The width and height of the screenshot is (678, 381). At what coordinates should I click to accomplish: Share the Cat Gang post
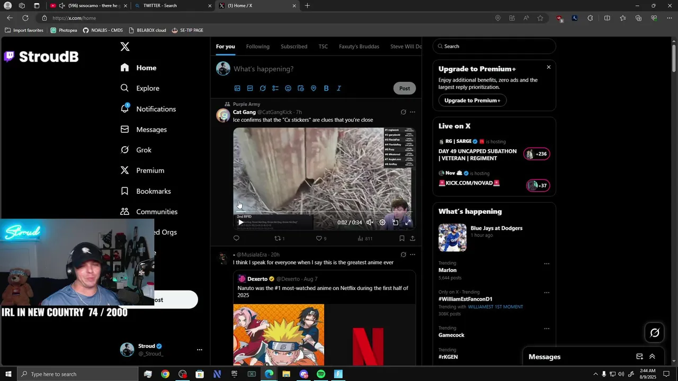[413, 239]
